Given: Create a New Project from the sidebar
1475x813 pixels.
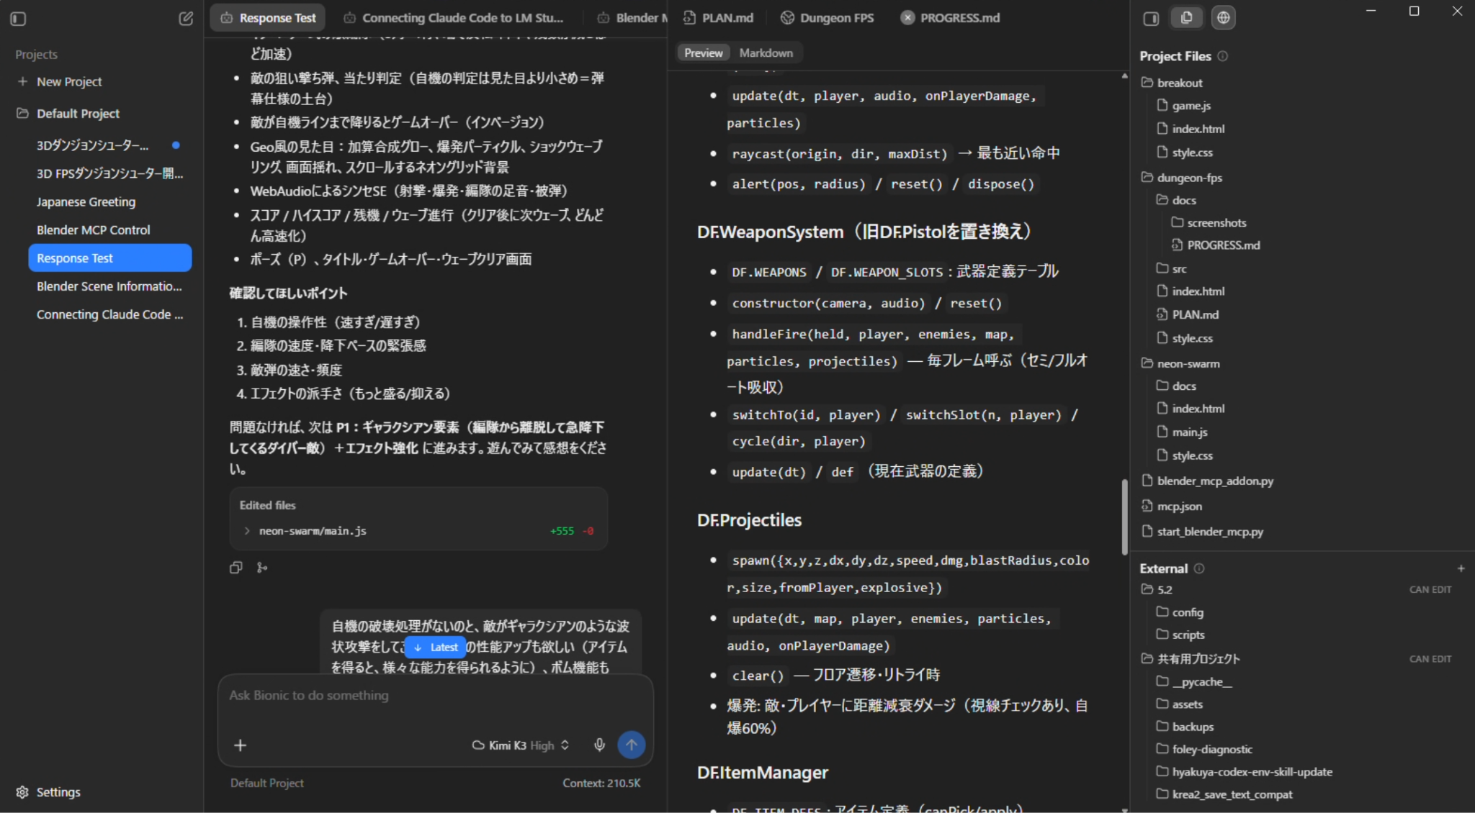Looking at the screenshot, I should tap(59, 81).
